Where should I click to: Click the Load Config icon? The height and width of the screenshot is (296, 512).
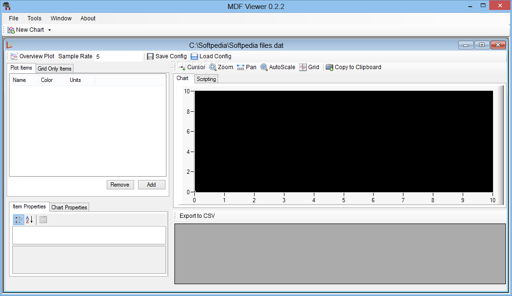click(194, 56)
